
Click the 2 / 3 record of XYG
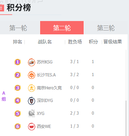pos(75,113)
